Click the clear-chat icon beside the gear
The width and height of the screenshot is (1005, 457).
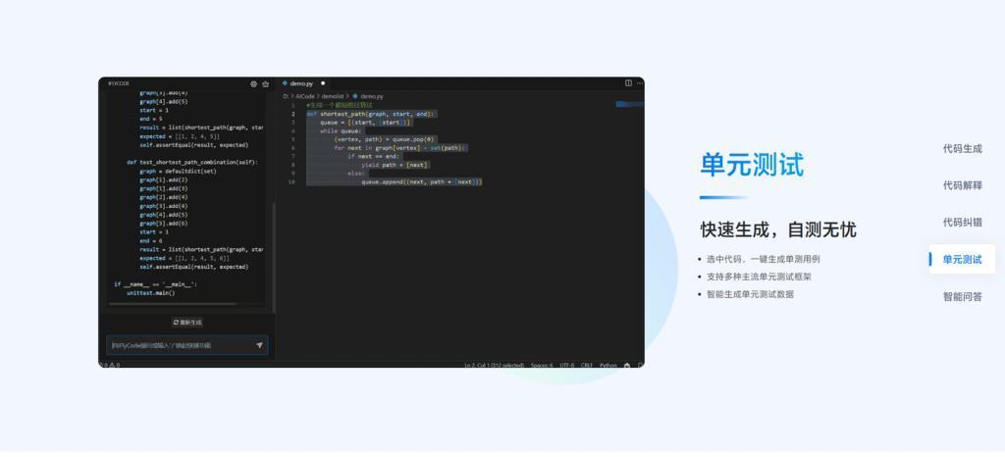(x=265, y=83)
